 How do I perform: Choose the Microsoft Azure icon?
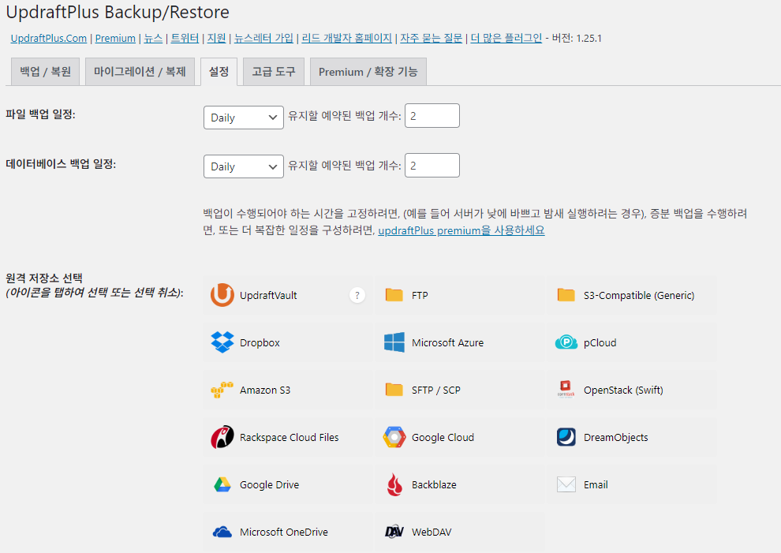(x=394, y=342)
